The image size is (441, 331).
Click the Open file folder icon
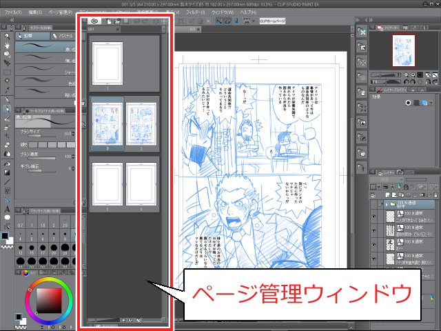click(x=117, y=21)
